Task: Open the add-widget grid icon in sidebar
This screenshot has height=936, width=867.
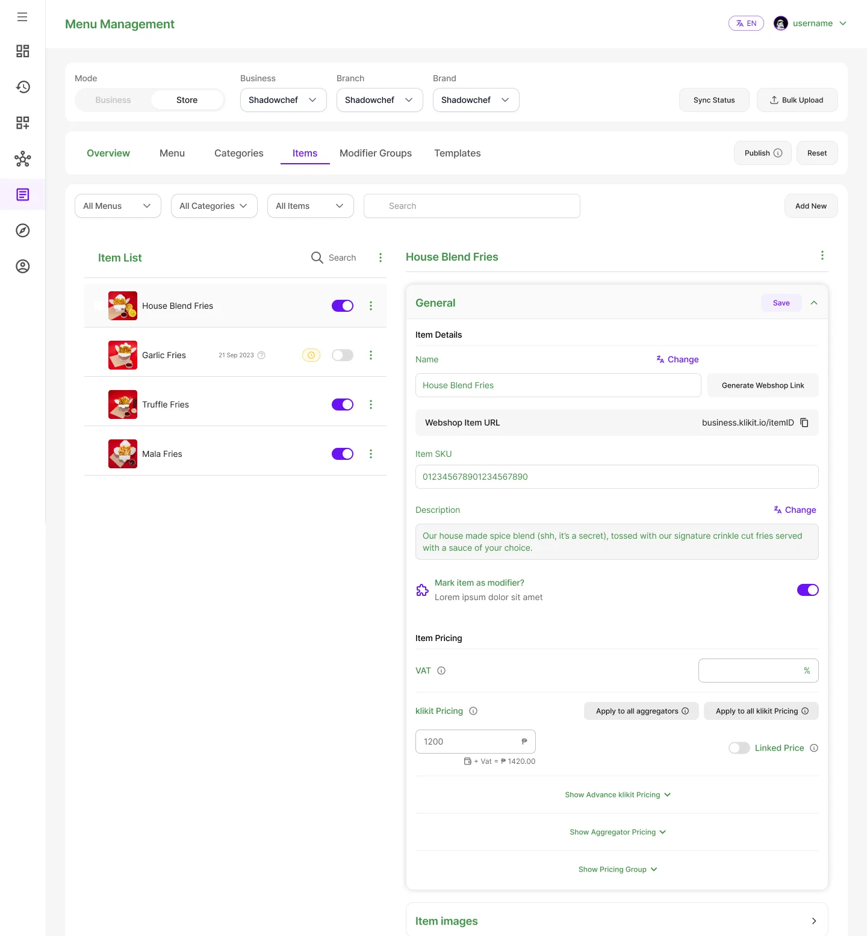Action: pos(22,123)
